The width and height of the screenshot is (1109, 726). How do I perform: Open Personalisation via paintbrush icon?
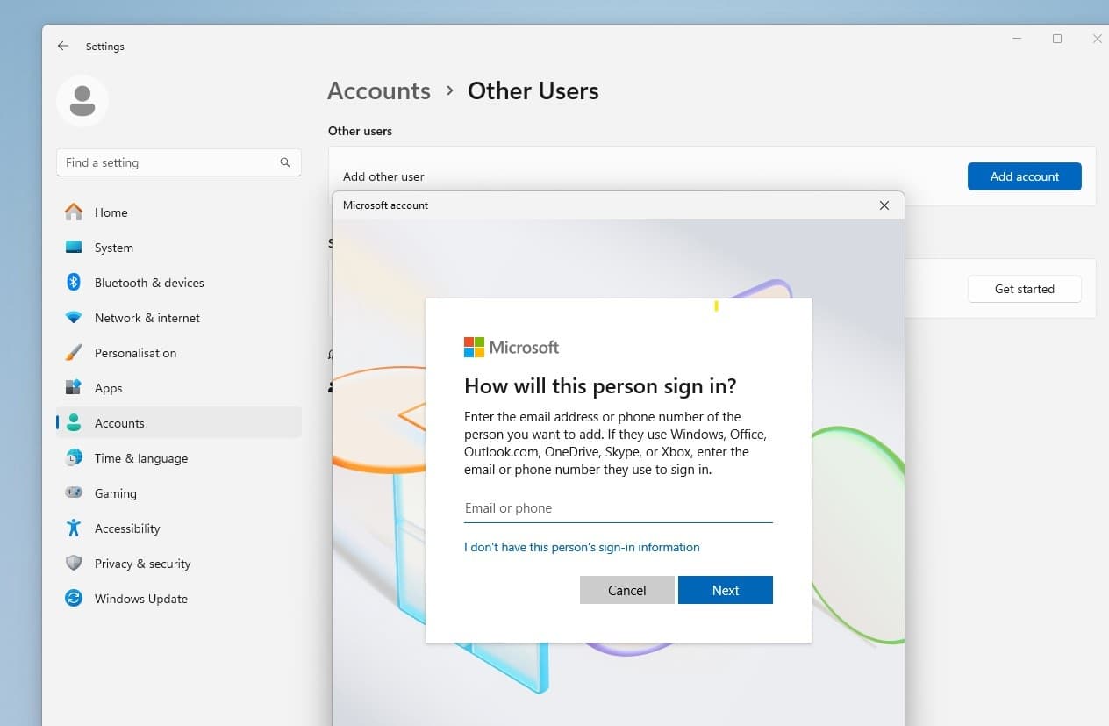pyautogui.click(x=74, y=353)
